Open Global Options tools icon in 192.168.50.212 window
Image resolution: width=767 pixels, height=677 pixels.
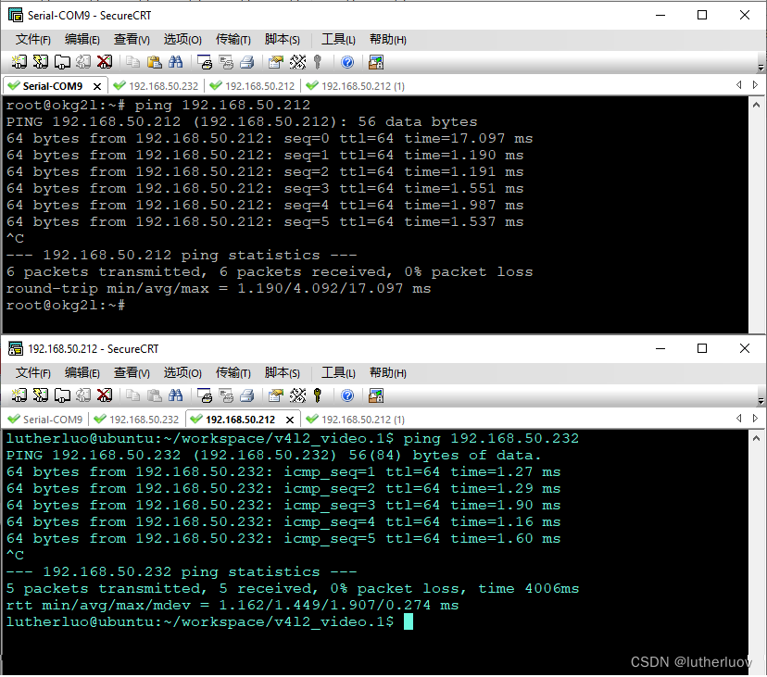pyautogui.click(x=297, y=395)
